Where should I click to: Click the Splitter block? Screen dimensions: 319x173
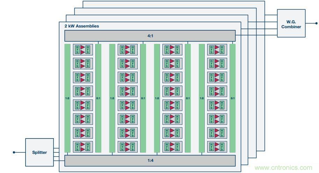coord(39,152)
